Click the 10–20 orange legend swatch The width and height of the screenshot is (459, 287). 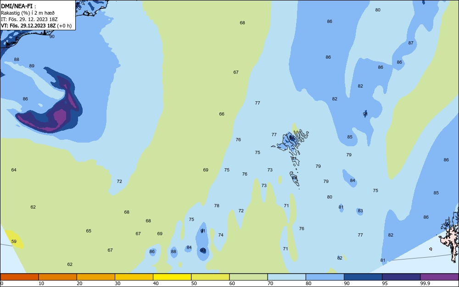point(58,277)
